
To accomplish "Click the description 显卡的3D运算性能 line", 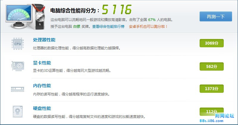I will [72, 71].
